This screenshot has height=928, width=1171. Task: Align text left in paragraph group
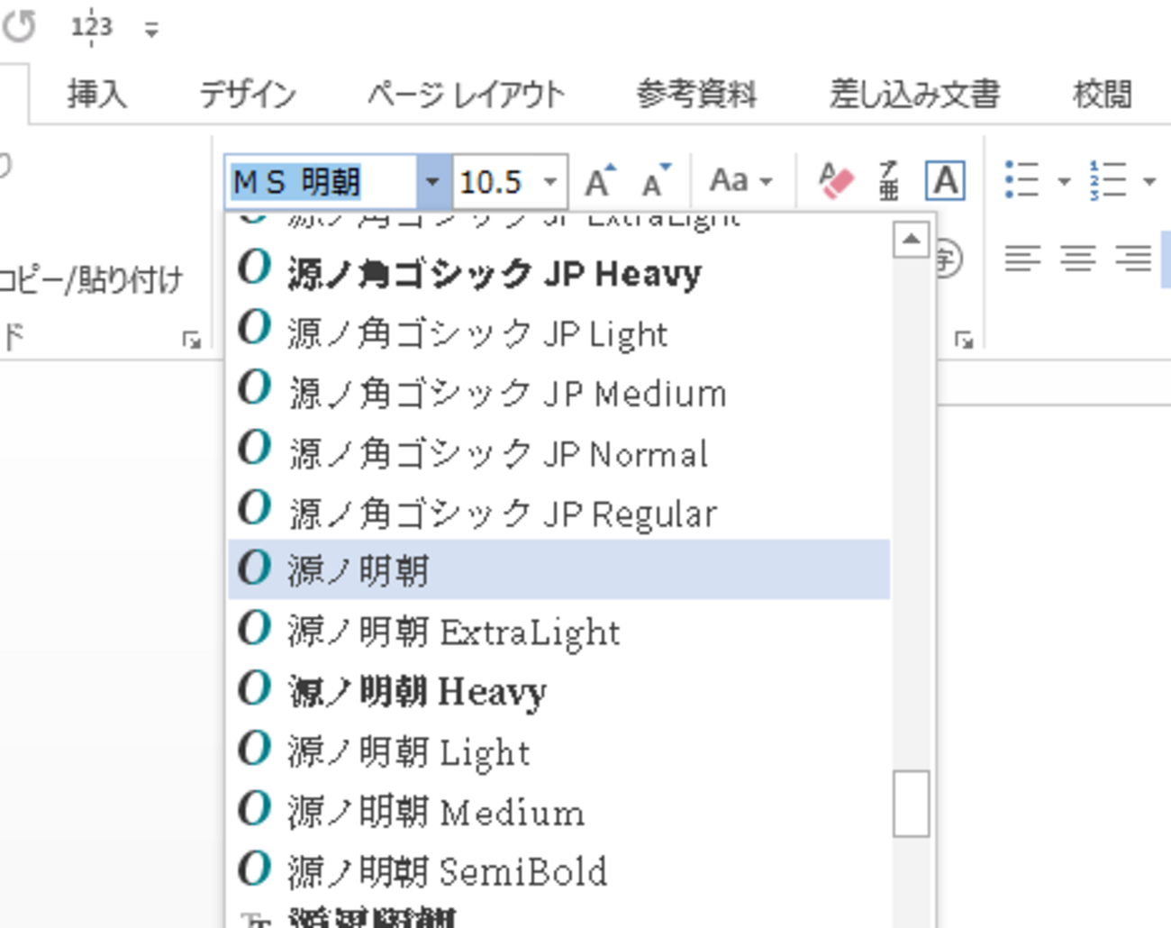1022,259
